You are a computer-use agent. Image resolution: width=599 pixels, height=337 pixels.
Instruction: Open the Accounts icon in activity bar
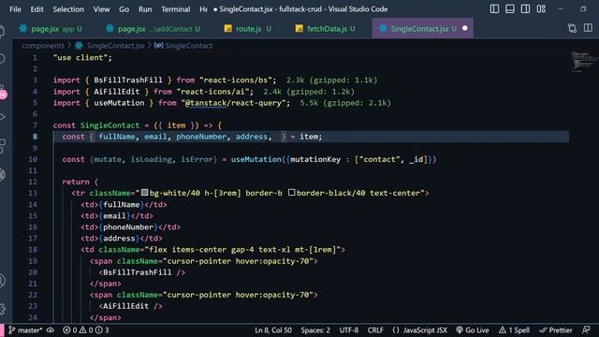[2, 281]
